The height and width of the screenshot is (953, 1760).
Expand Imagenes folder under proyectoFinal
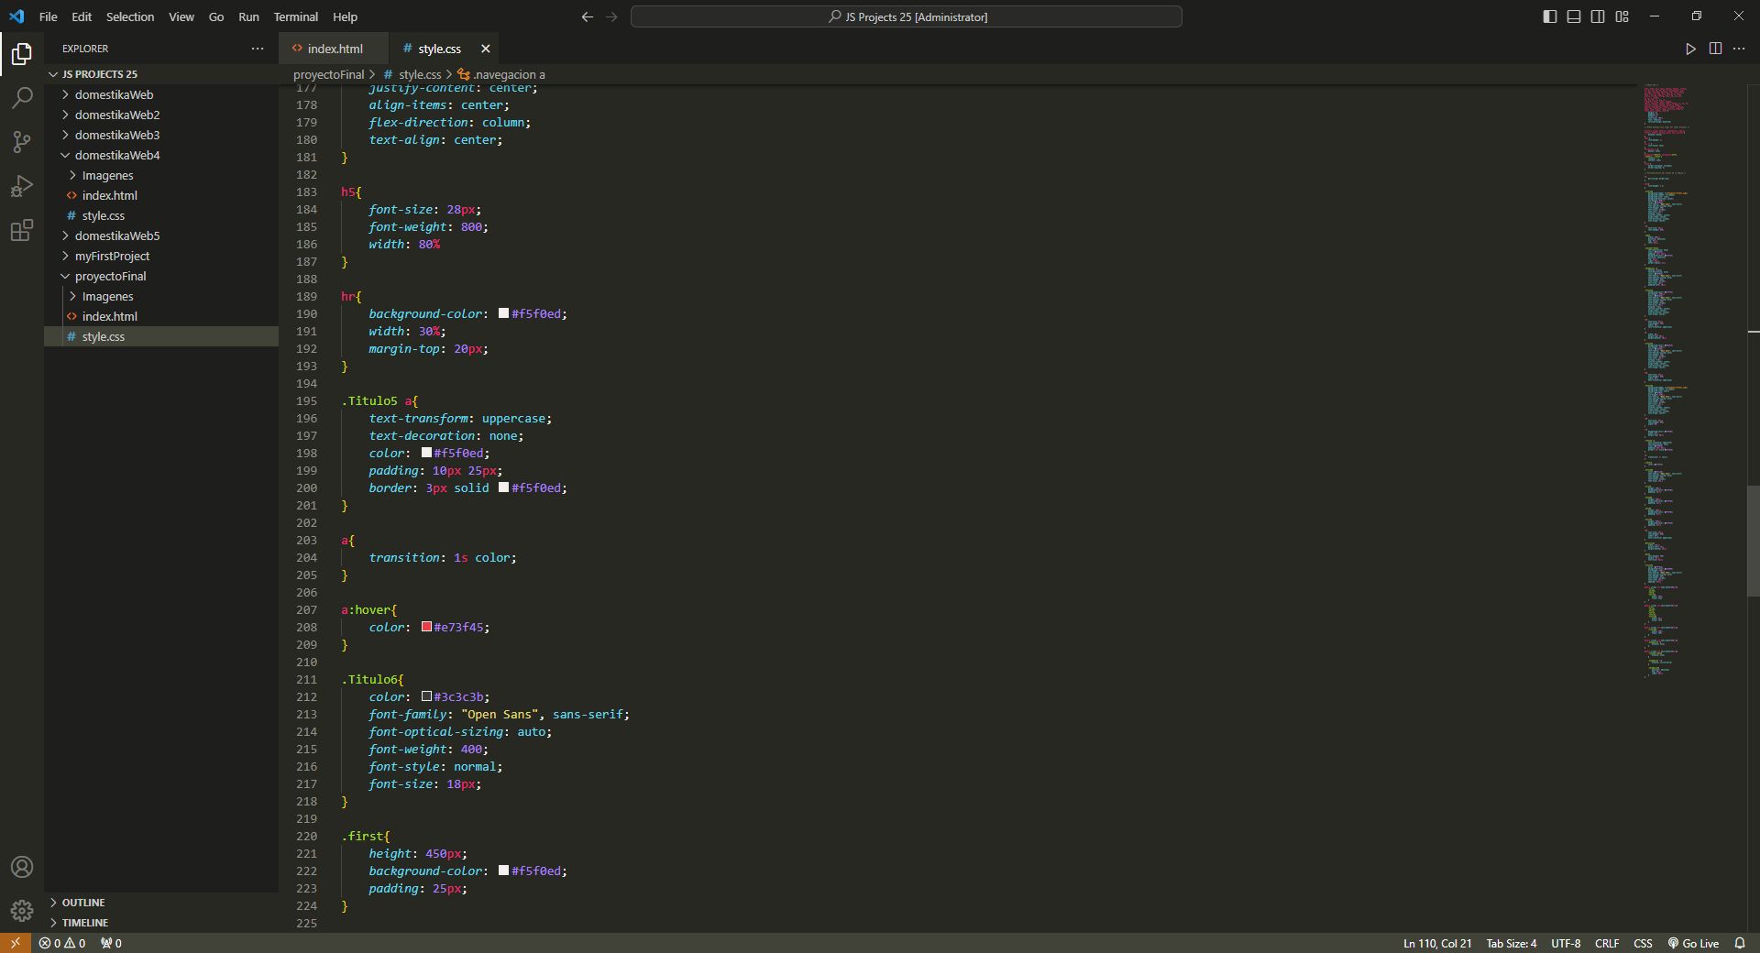[161, 296]
